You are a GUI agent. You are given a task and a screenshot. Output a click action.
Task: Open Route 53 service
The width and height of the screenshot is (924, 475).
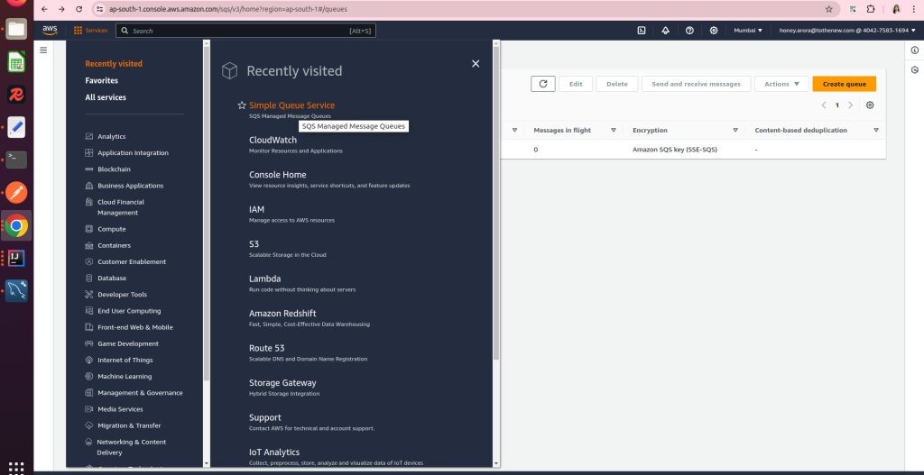point(266,348)
